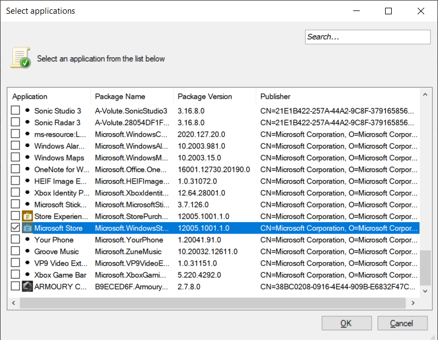Click package name Microsoft.YourPhone
Viewport: 438px width, 340px height.
coord(129,240)
